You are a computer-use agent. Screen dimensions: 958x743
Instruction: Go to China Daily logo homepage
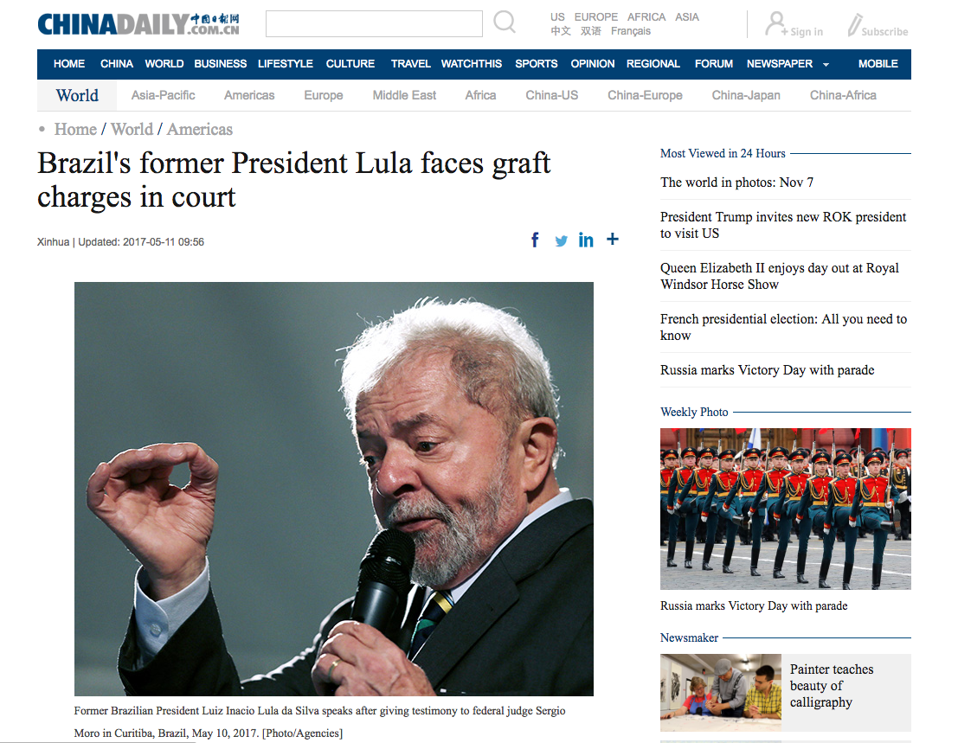coord(138,24)
